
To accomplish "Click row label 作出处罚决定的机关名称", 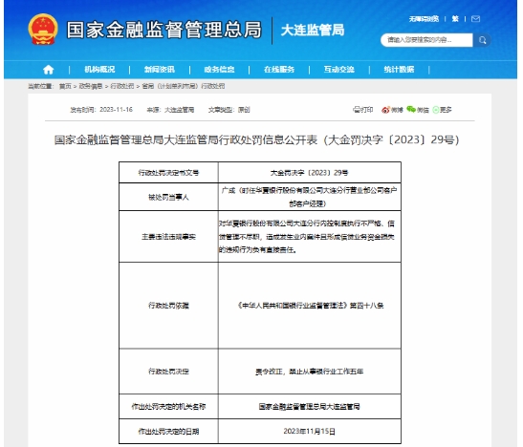I will point(169,407).
